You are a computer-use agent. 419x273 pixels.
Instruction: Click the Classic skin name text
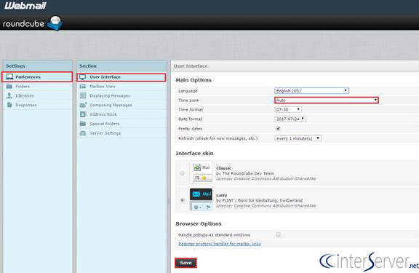223,168
